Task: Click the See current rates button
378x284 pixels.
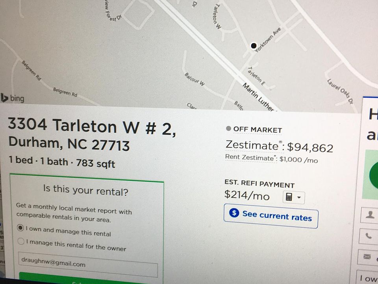Action: pyautogui.click(x=271, y=216)
